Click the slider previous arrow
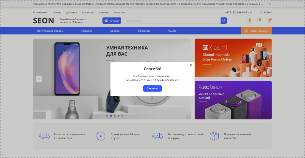The width and height of the screenshot is (305, 158). click(x=39, y=79)
